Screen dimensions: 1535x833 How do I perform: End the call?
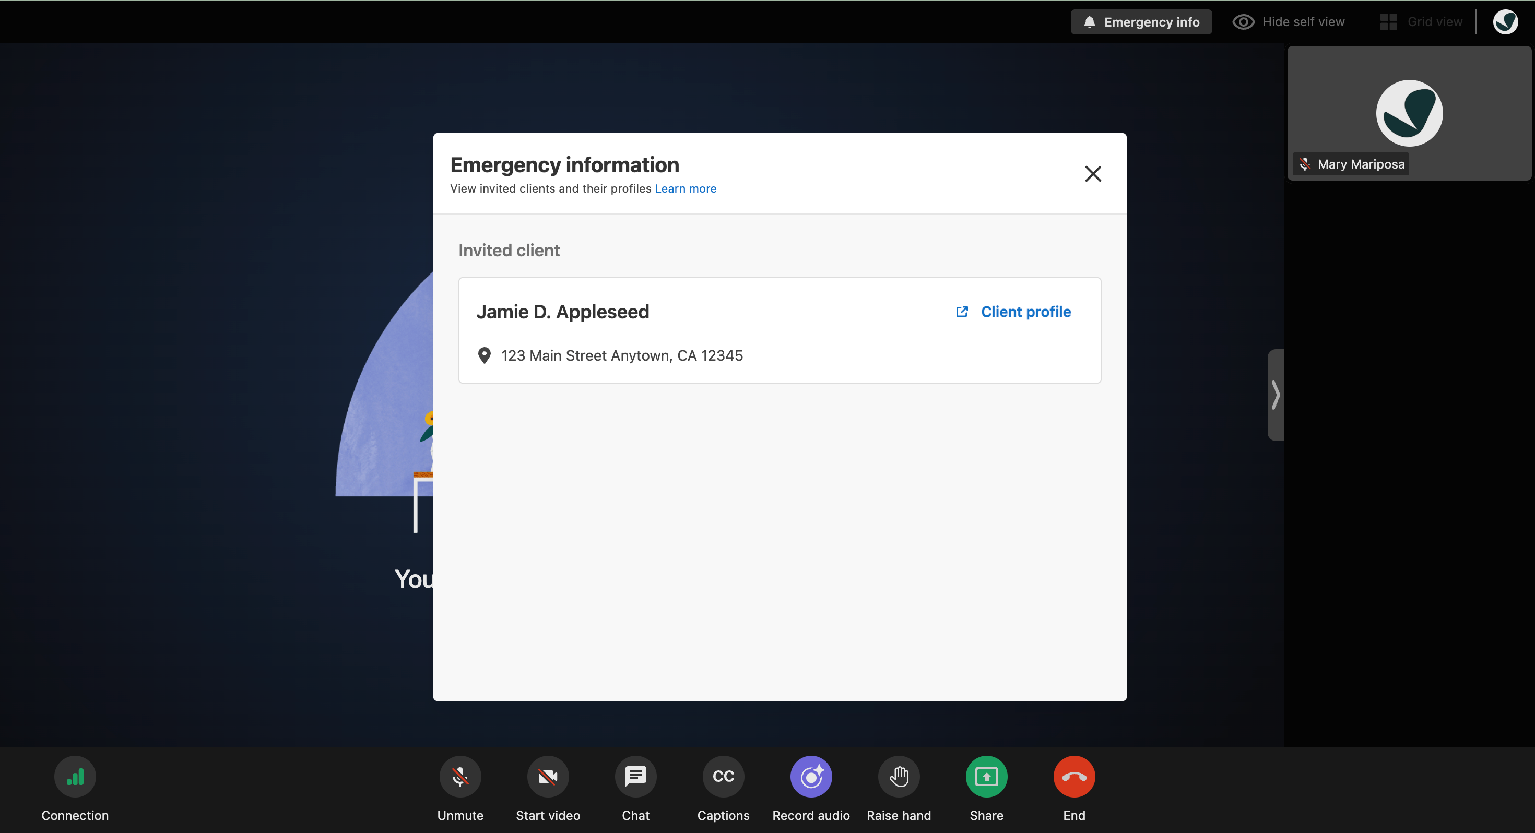1074,777
